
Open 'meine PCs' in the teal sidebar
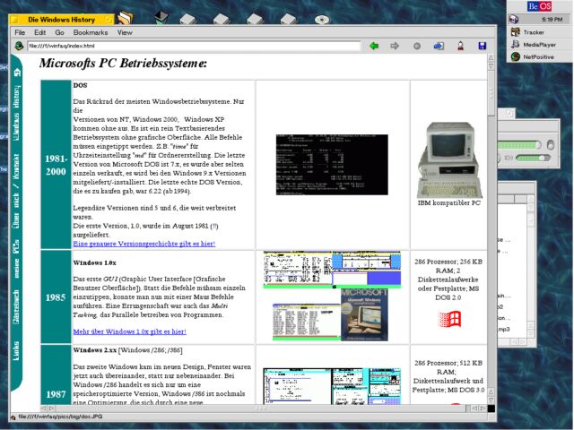[x=16, y=258]
